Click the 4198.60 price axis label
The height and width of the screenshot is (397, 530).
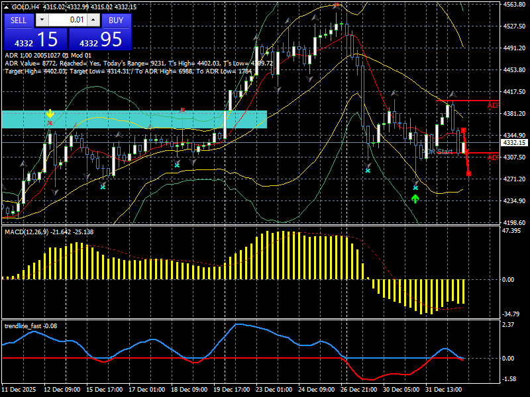[514, 222]
